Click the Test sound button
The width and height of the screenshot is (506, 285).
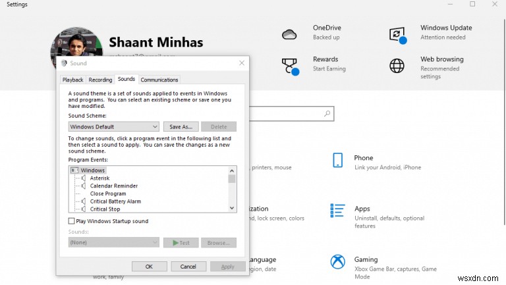[181, 242]
